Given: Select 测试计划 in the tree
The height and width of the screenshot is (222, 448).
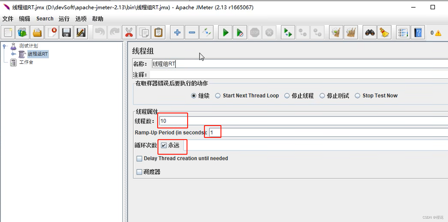Looking at the screenshot, I should pos(28,46).
